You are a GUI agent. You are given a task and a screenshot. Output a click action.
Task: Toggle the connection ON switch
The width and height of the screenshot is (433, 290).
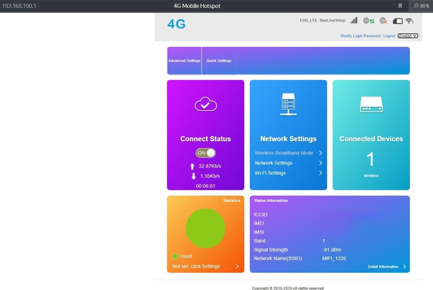205,153
